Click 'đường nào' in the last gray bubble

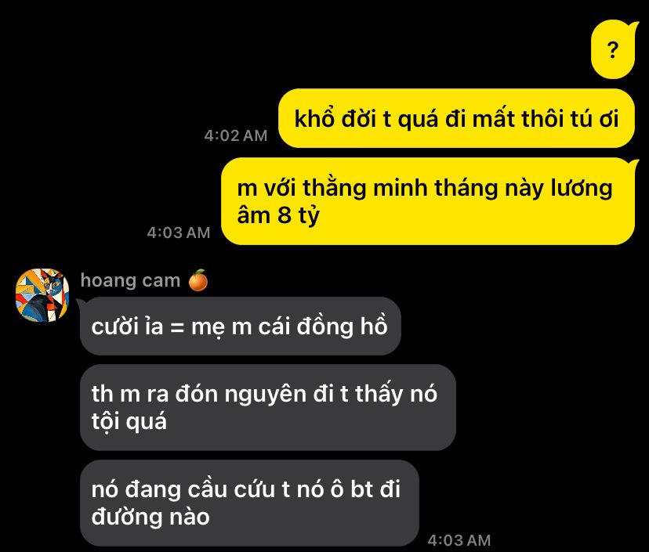[x=150, y=517]
